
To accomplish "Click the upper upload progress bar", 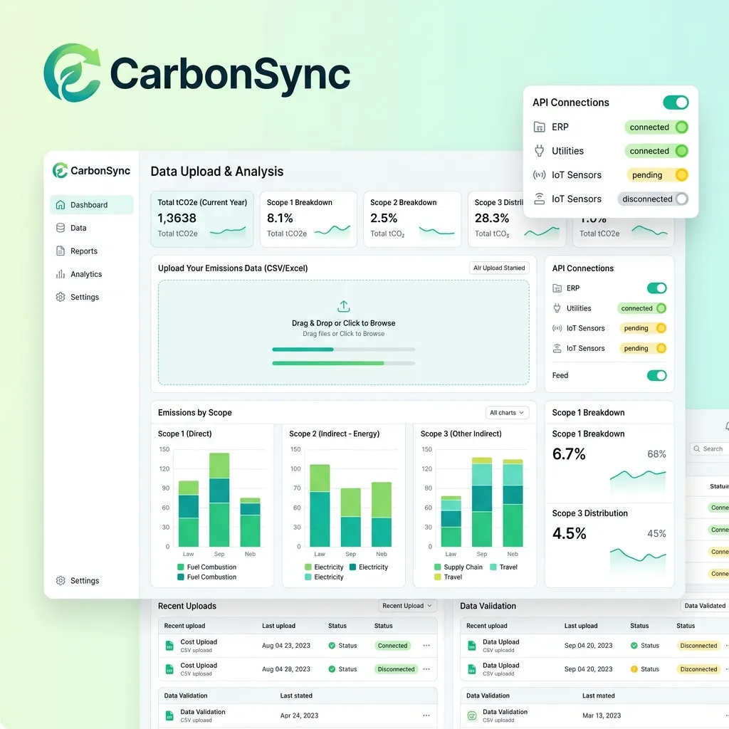I will click(344, 349).
